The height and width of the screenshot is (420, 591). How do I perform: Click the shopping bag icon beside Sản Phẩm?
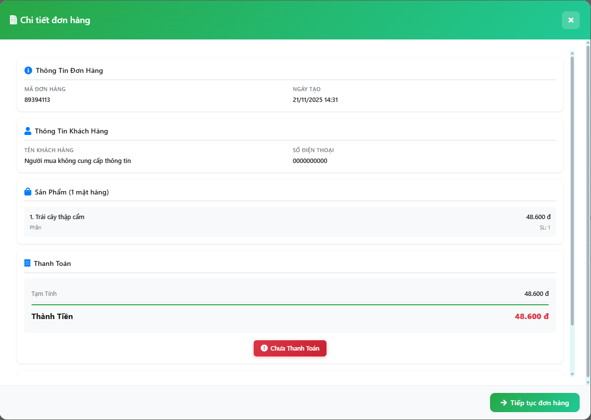[28, 192]
